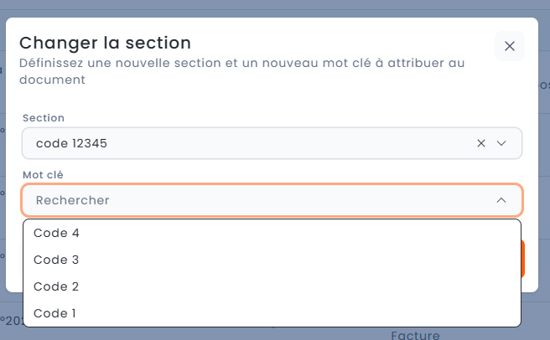Expand the Section dropdown chevron
The image size is (550, 340).
point(501,143)
